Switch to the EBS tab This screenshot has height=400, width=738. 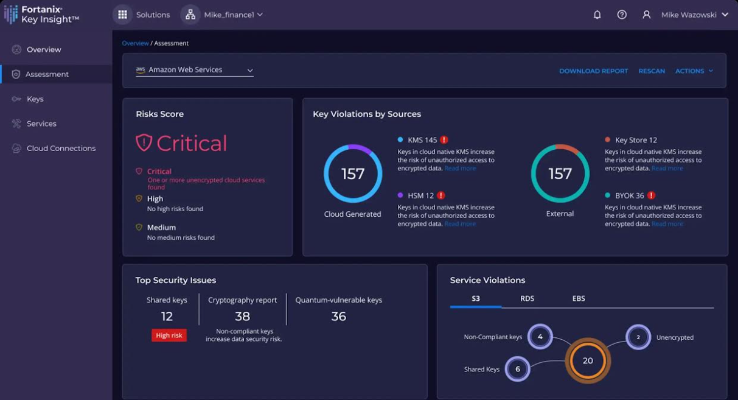(579, 298)
